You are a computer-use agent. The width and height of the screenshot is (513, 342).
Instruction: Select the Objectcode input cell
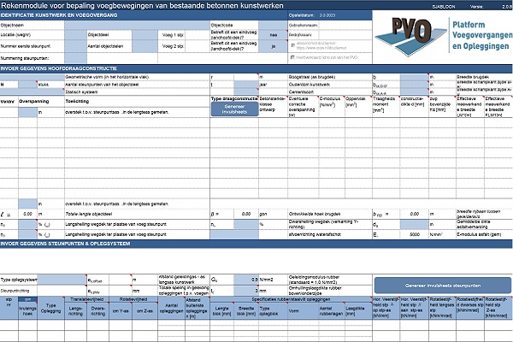(273, 25)
